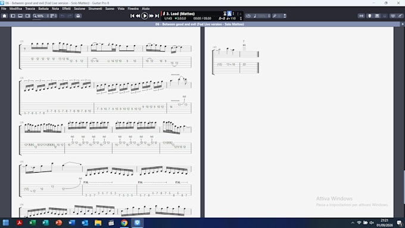
Task: Open Word from the taskbar
Action: pyautogui.click(x=72, y=223)
